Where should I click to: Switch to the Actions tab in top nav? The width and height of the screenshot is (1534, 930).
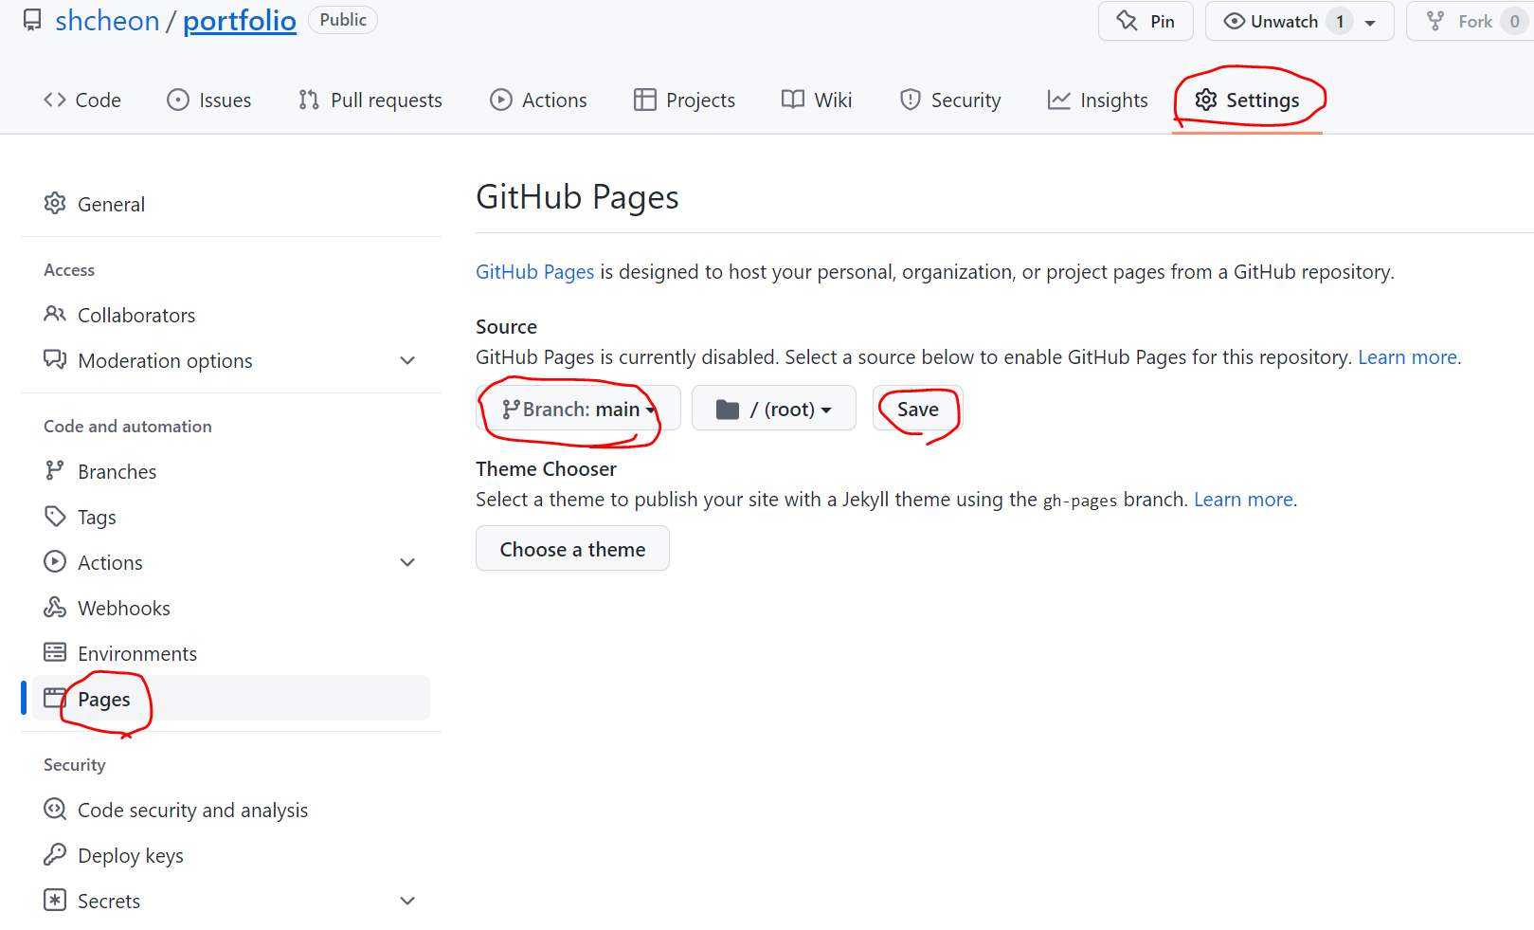[x=538, y=100]
